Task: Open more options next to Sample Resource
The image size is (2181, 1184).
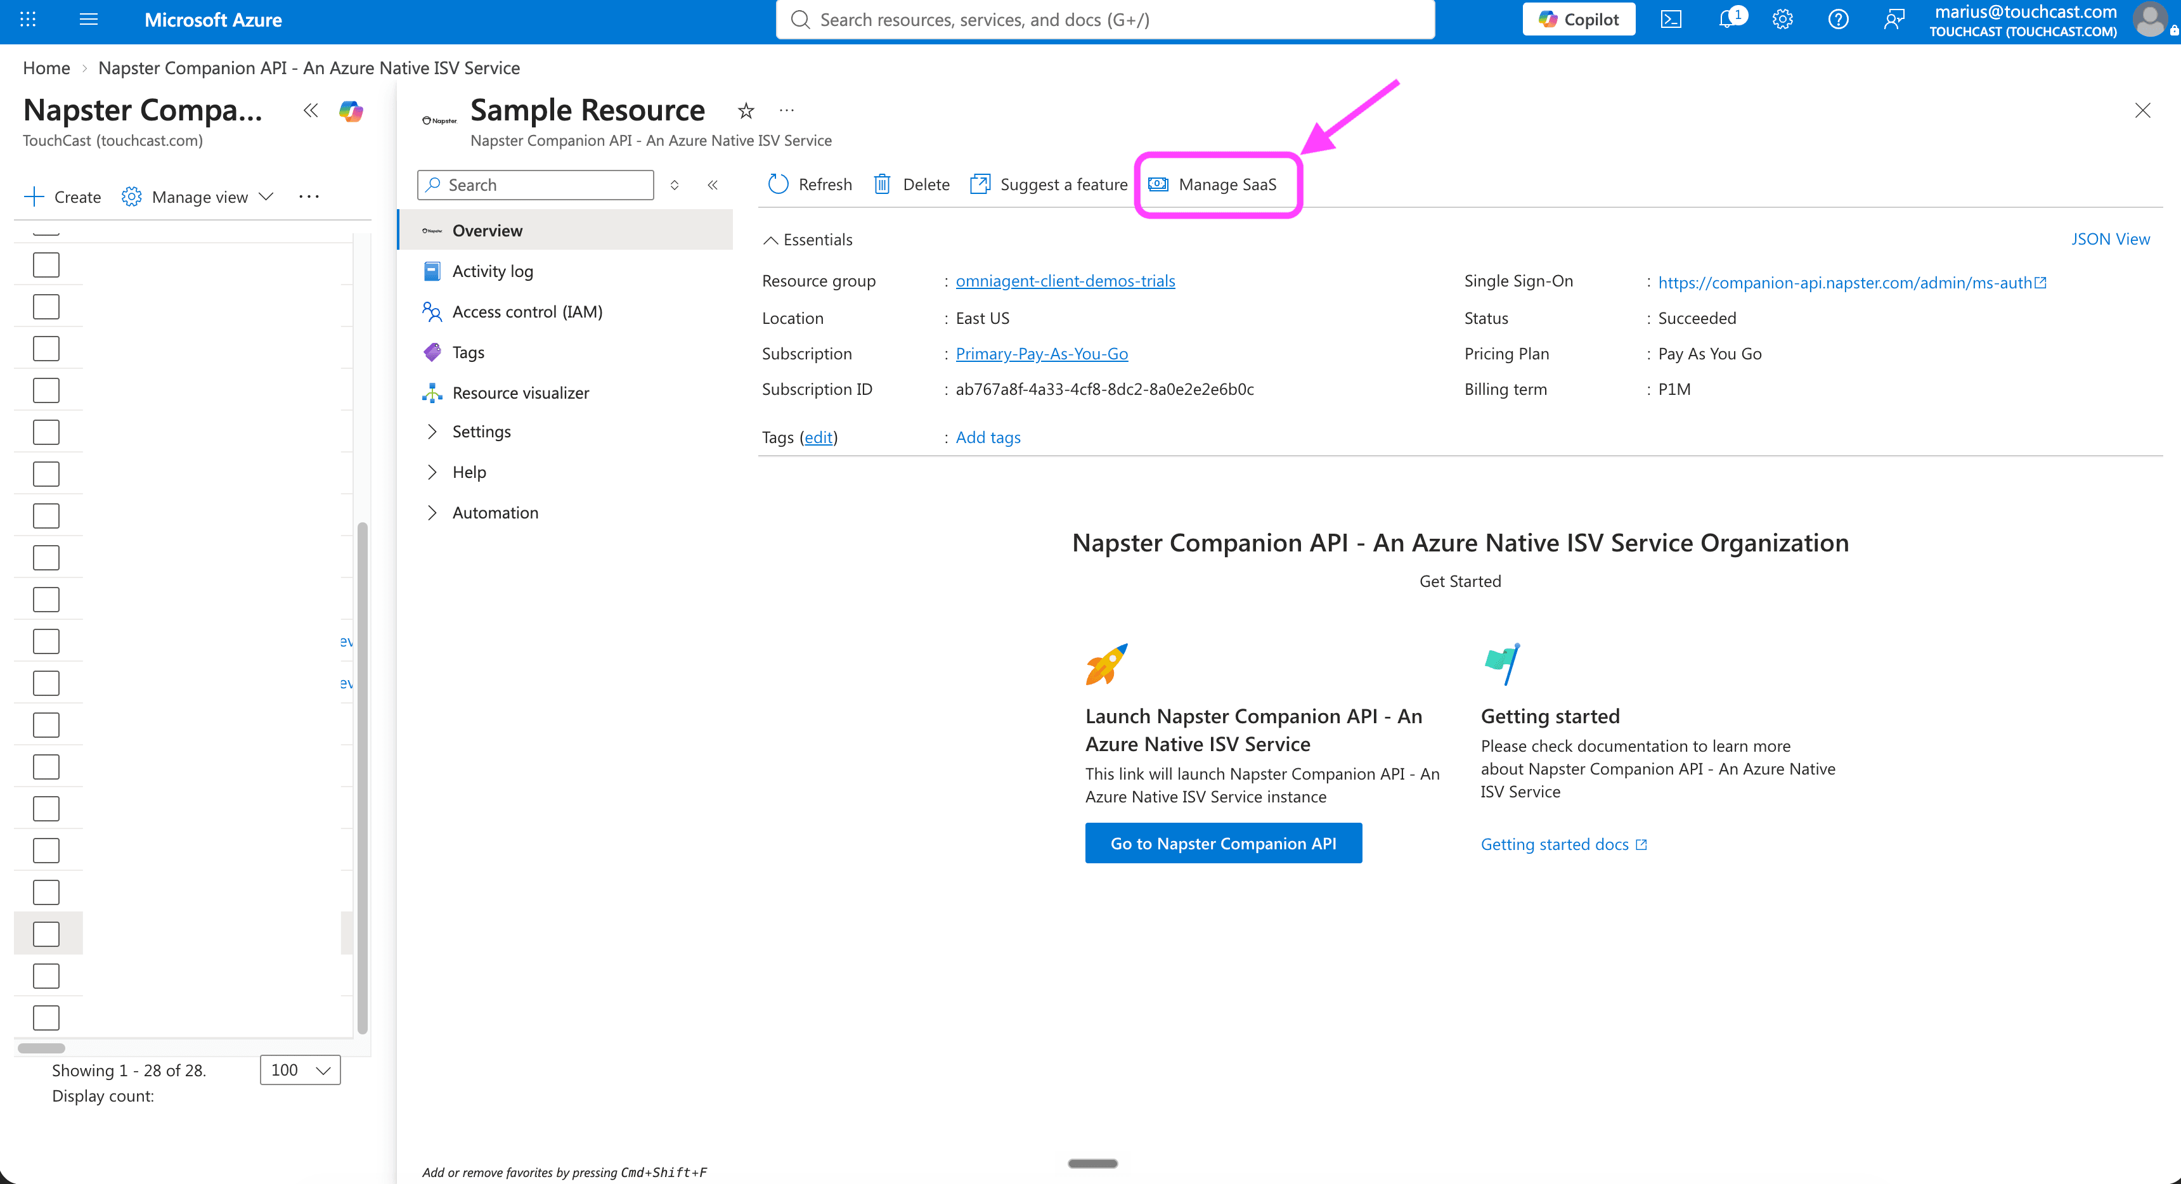Action: (x=787, y=110)
